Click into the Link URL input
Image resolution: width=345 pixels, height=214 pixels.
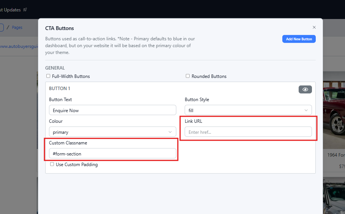click(248, 132)
